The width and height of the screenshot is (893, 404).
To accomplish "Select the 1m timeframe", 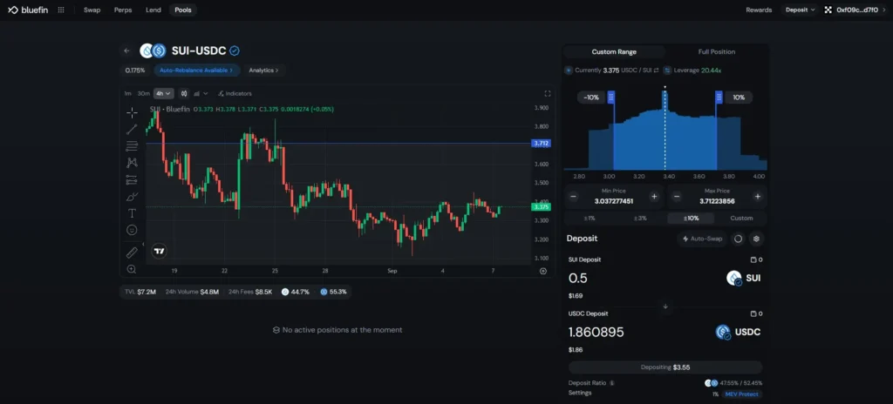I will point(127,93).
